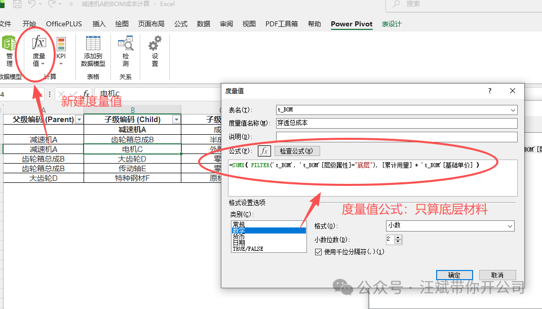
Task: Toggle 使用千位分隔符 checkbox
Action: pos(319,252)
